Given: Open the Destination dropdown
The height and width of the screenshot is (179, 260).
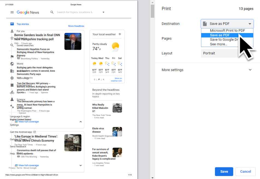Looking at the screenshot, I should pos(227,24).
